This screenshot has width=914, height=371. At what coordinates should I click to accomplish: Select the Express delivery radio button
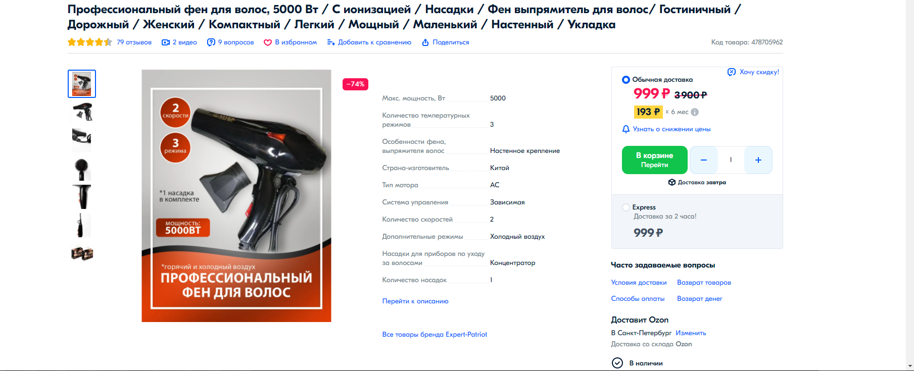tap(626, 207)
